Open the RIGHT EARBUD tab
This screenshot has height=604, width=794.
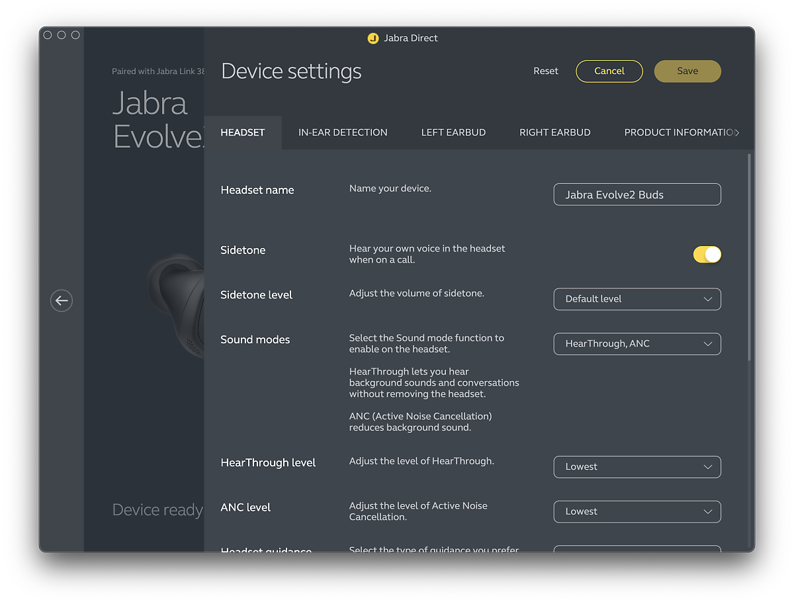pos(555,132)
